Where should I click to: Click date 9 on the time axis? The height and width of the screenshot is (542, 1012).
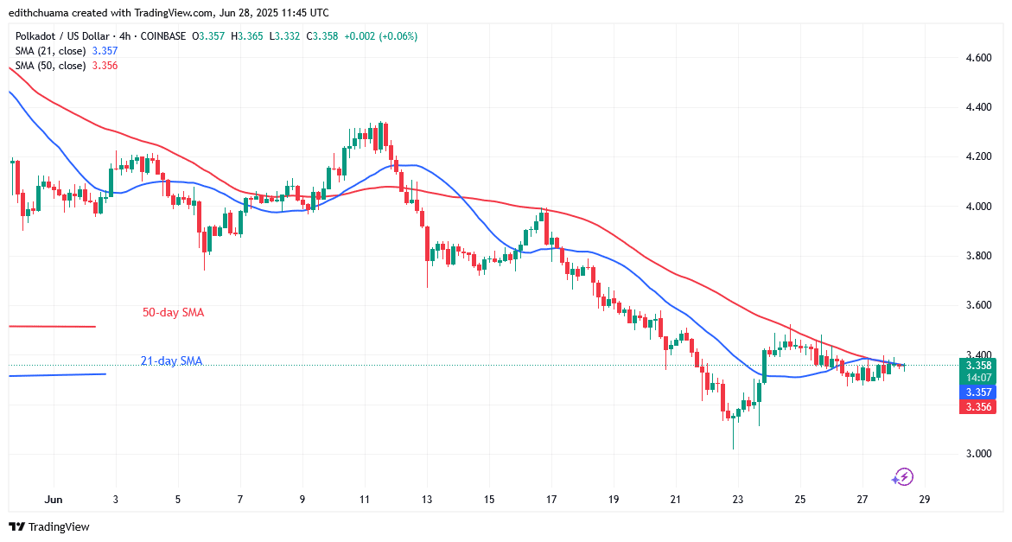tap(302, 500)
